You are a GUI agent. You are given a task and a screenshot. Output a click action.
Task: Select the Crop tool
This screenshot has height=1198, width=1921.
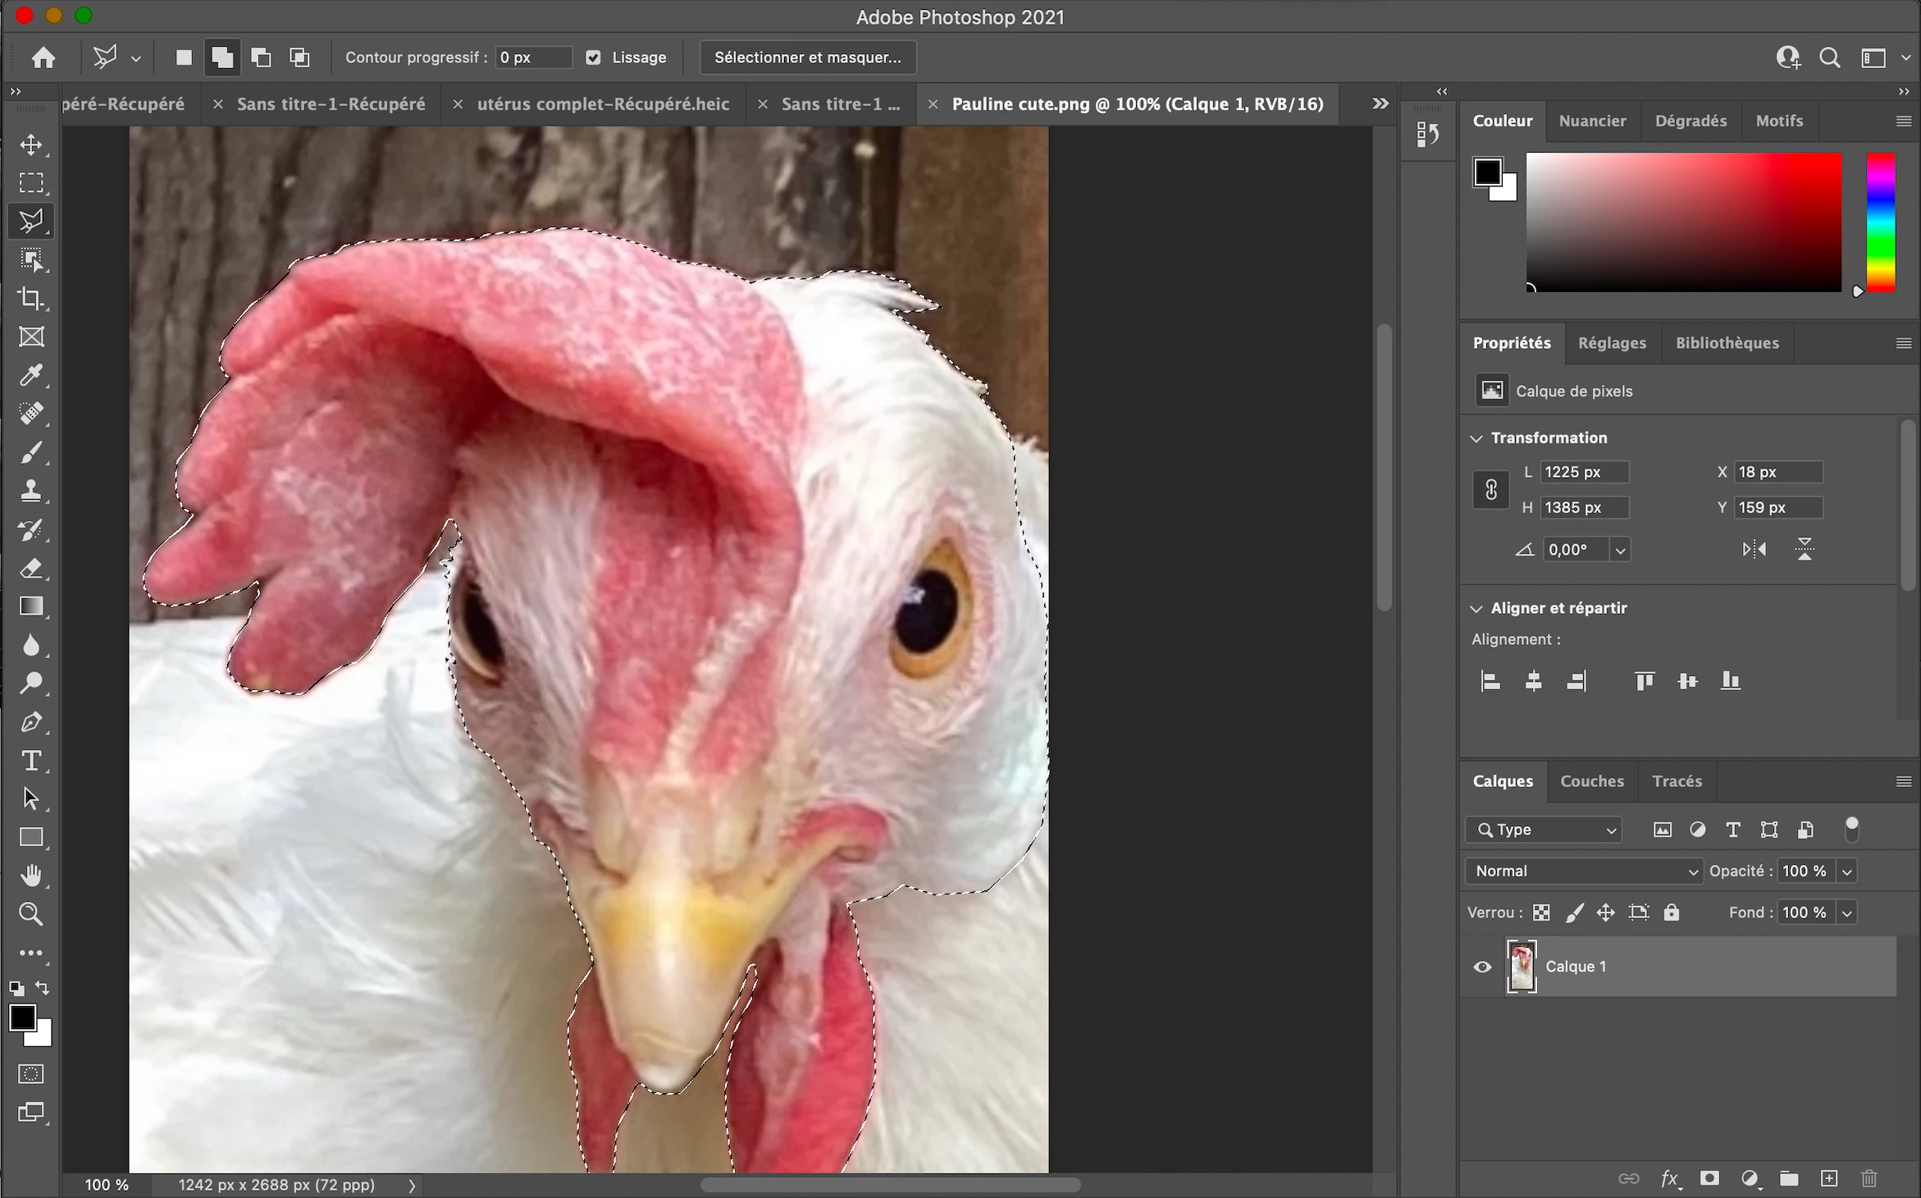tap(31, 298)
